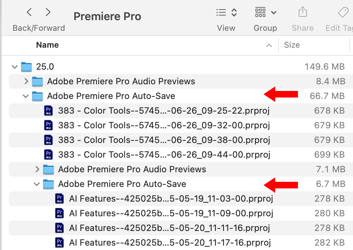Click the Share toolbar icon
This screenshot has height=250, width=353.
[303, 13]
